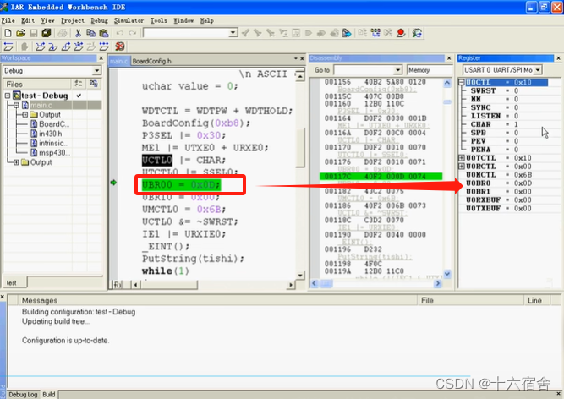Collapse the U0CTL register node

462,82
